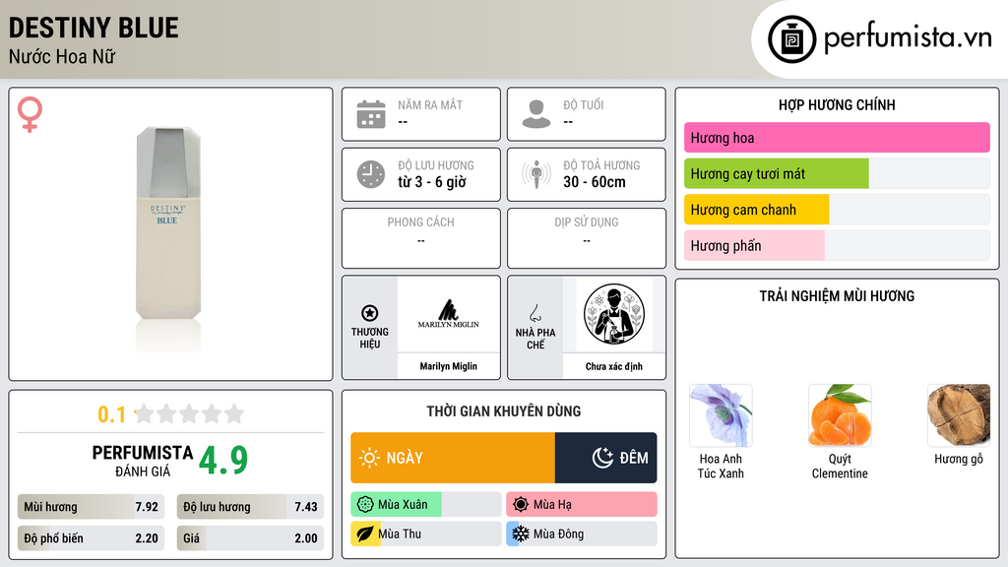Click the DESTINY BLUE title
The image size is (1008, 567).
point(94,29)
